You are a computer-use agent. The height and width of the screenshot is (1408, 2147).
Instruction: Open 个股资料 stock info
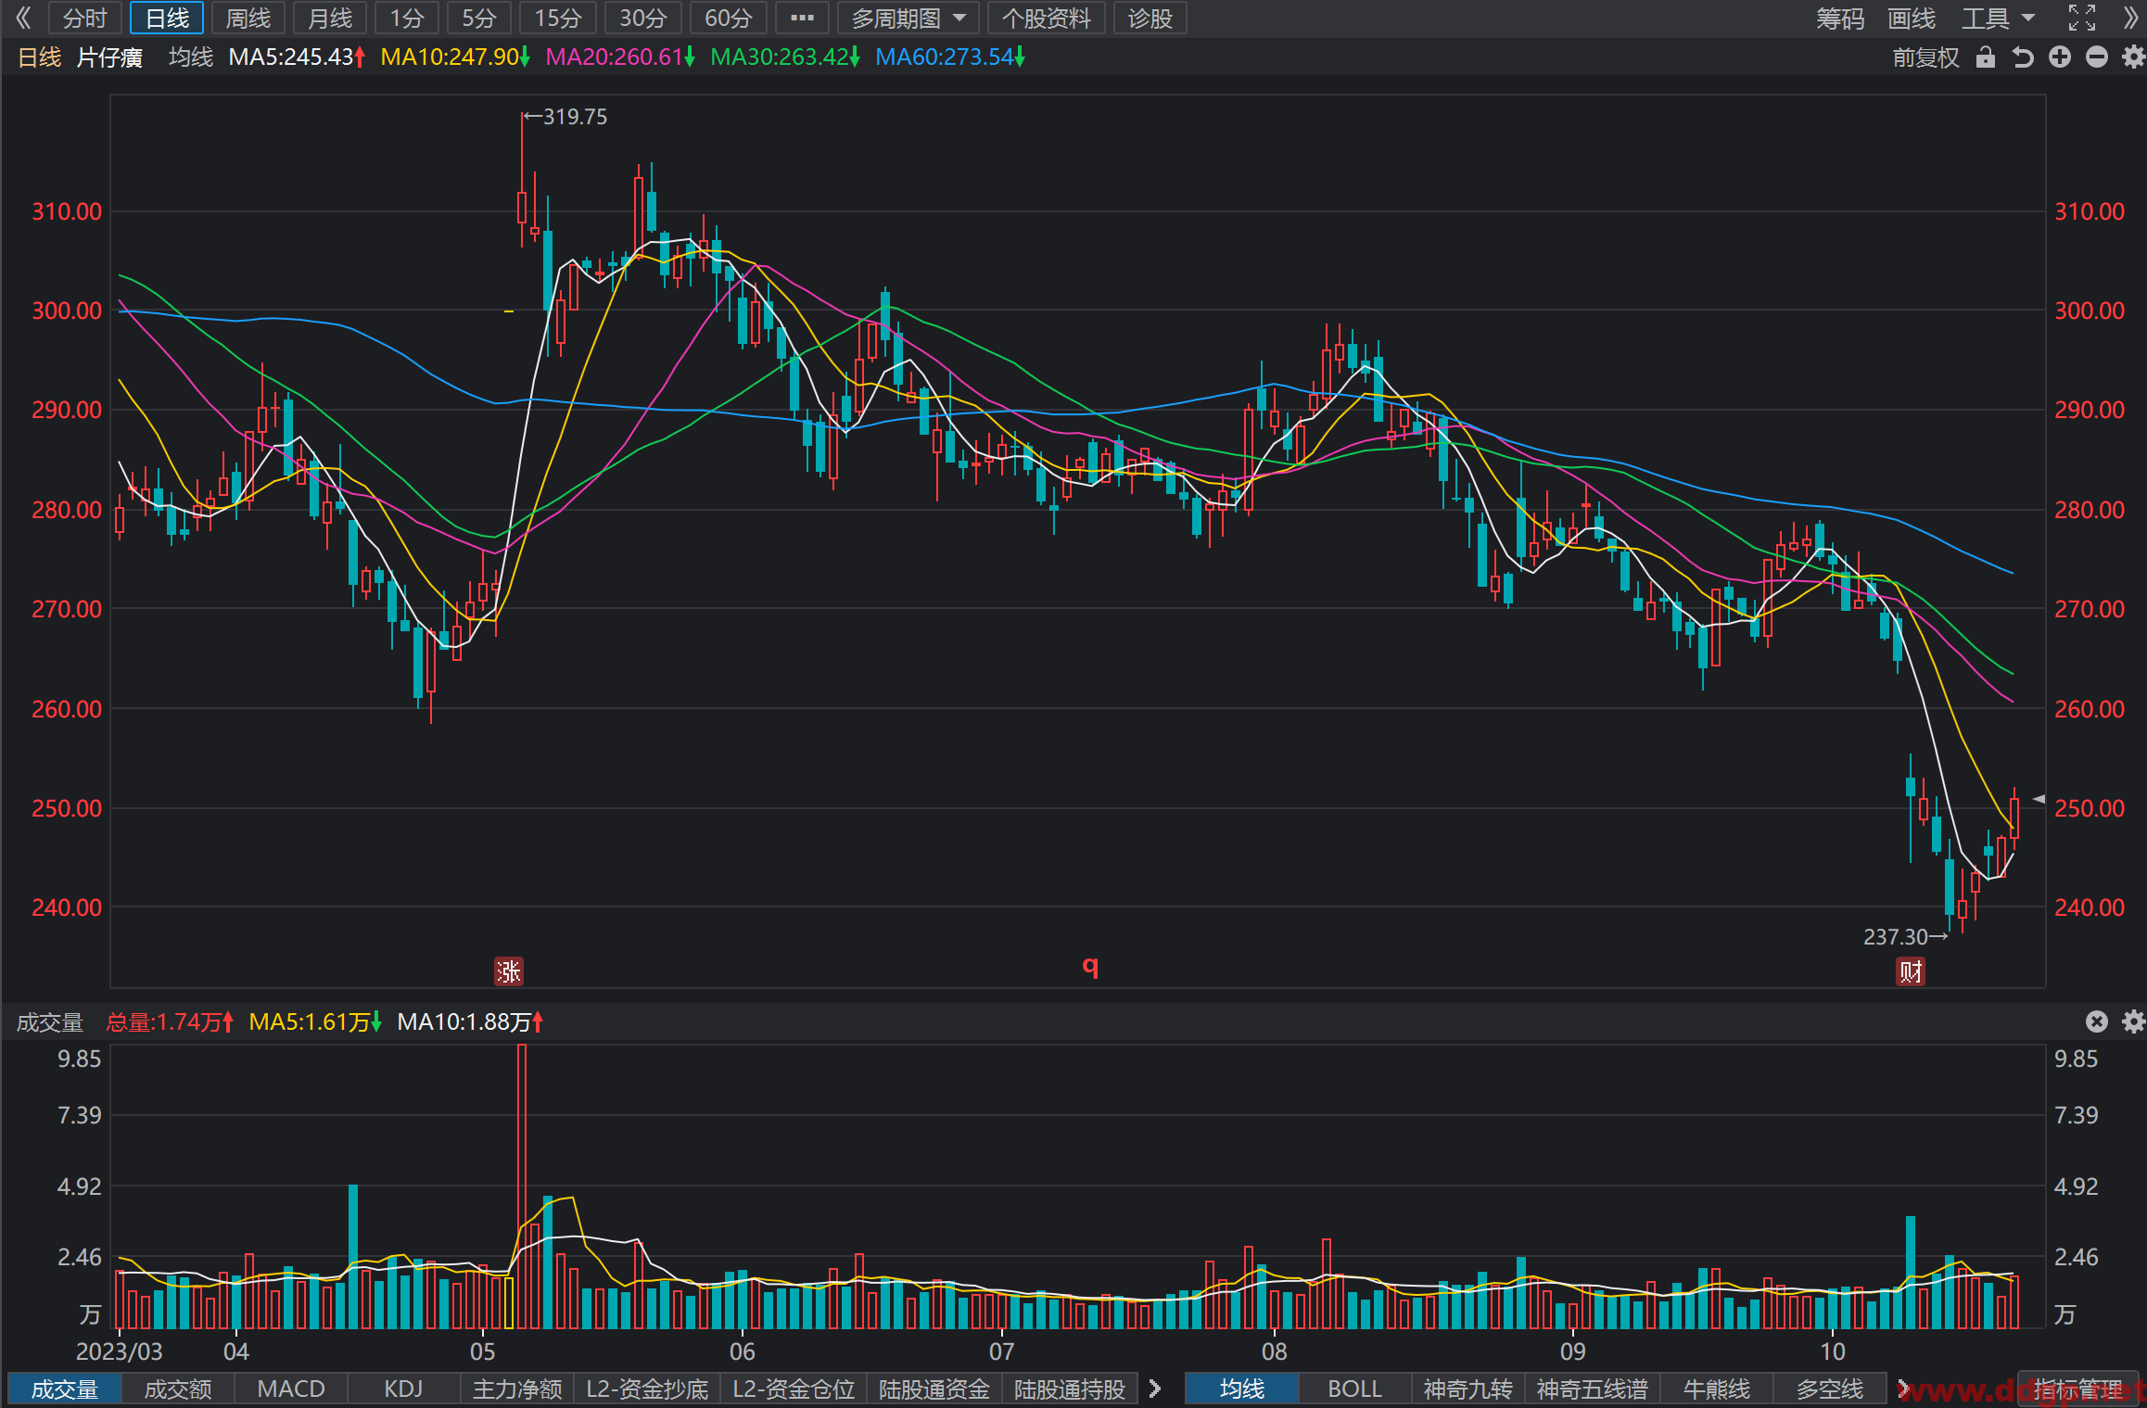(x=1047, y=18)
